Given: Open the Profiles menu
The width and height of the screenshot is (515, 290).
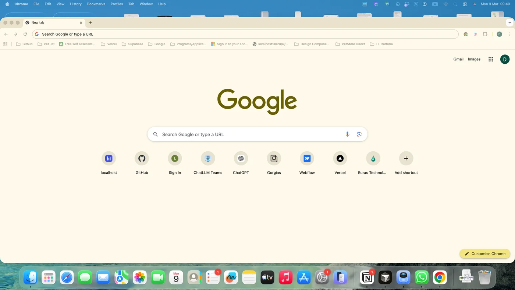Looking at the screenshot, I should [117, 4].
